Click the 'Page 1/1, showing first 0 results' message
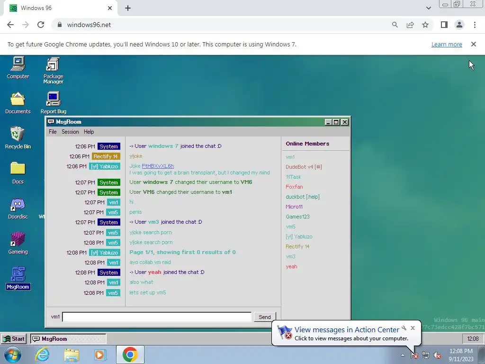Image resolution: width=485 pixels, height=364 pixels. click(x=182, y=252)
